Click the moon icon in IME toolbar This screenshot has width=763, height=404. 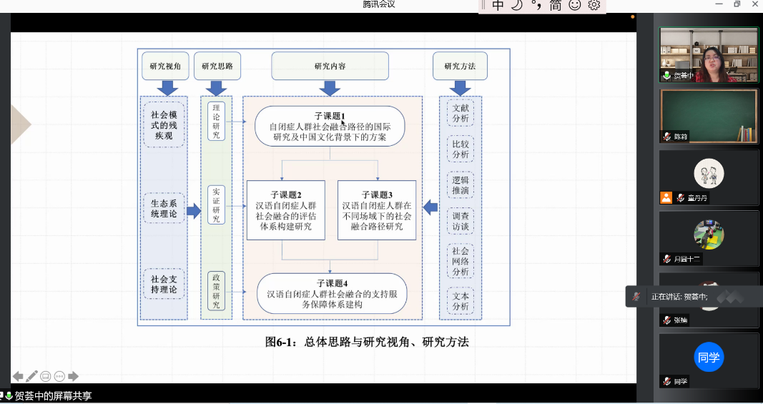coord(517,6)
